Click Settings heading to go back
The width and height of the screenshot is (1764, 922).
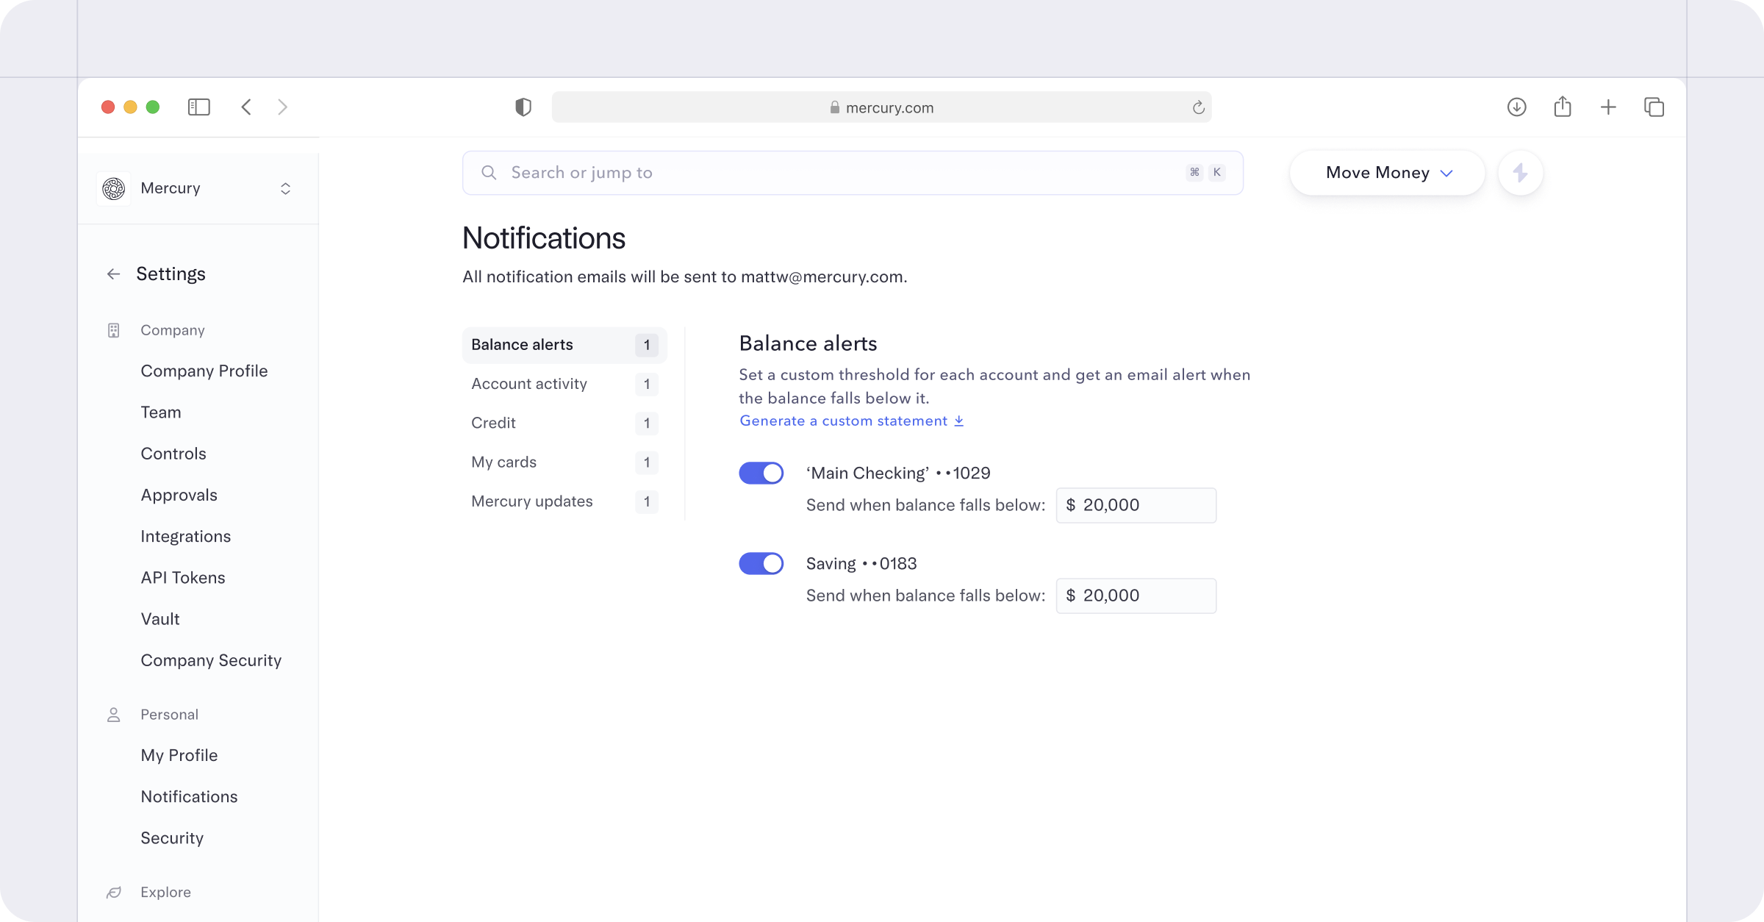click(171, 274)
